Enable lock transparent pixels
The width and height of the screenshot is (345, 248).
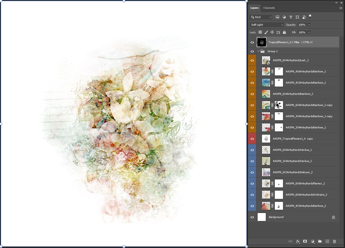[260, 32]
